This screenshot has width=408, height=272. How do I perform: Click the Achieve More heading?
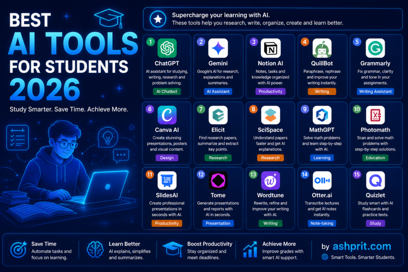pos(279,244)
